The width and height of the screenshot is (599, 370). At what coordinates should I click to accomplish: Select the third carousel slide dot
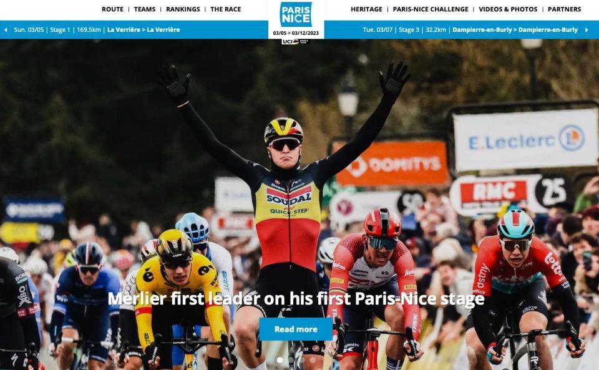tap(302, 359)
